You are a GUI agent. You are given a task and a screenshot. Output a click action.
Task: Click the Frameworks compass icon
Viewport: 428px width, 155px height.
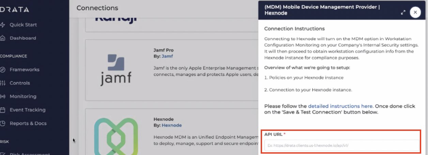(x=3, y=69)
